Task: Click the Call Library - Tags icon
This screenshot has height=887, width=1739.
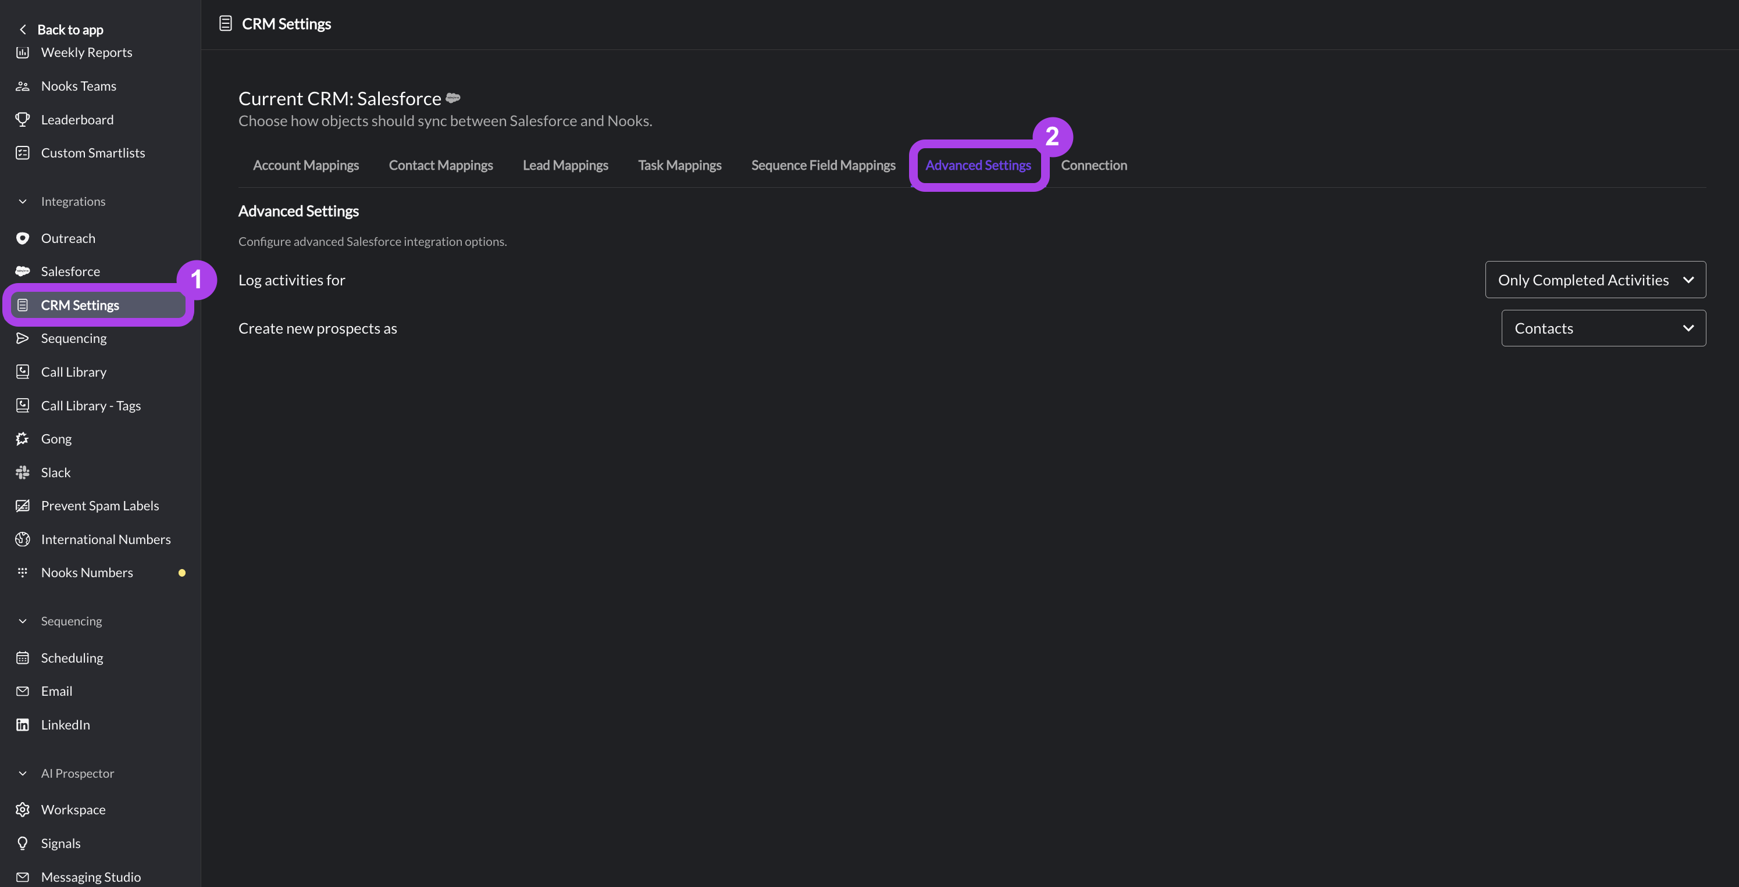Action: click(22, 405)
